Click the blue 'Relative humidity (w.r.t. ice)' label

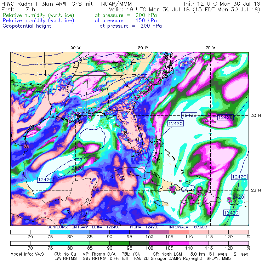pos(39,21)
